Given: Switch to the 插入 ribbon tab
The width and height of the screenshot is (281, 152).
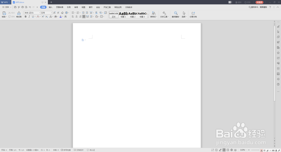Looking at the screenshot, I should (51, 7).
